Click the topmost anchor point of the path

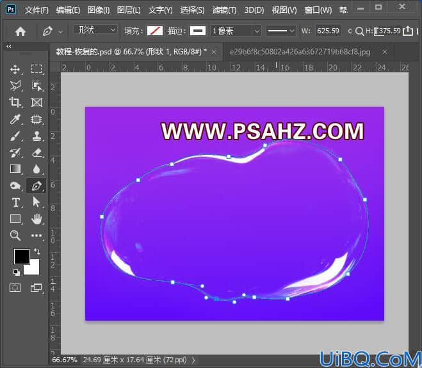265,145
